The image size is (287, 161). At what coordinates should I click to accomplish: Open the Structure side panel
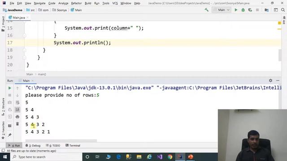point(3,107)
